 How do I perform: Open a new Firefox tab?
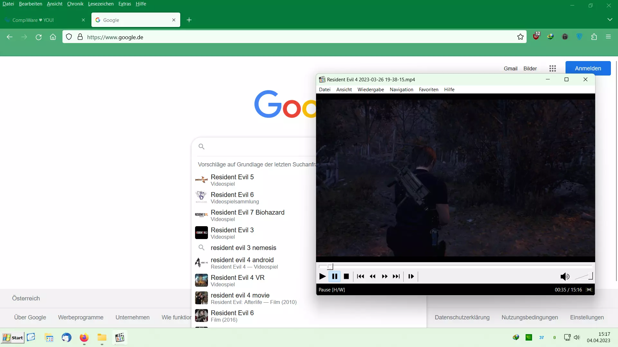click(189, 20)
